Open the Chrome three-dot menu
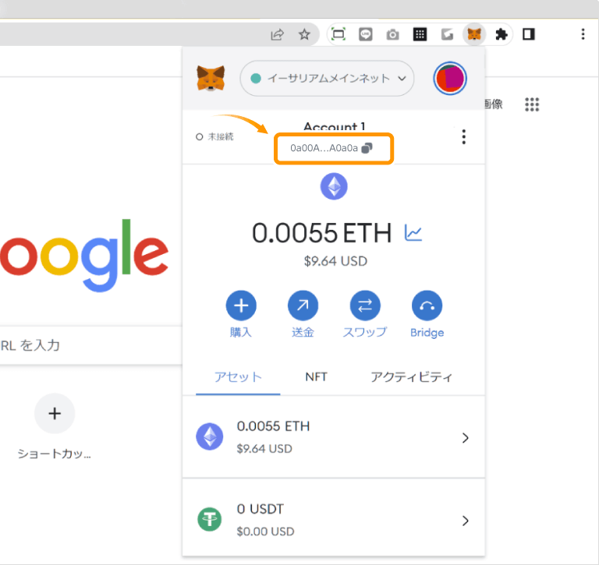The height and width of the screenshot is (565, 599). (x=583, y=34)
